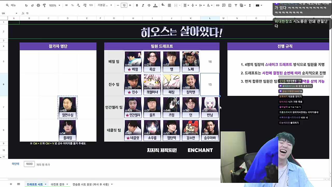332x187 pixels.
Task: Click the Name box showing L6
Action: click(8, 13)
